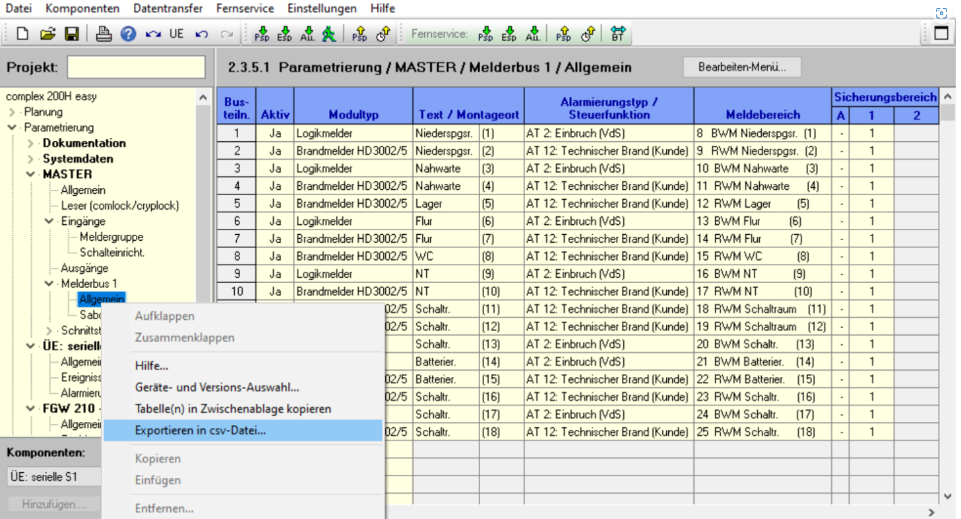Click table cell '13 BWM Flur (6)'
The image size is (961, 519).
(x=762, y=221)
